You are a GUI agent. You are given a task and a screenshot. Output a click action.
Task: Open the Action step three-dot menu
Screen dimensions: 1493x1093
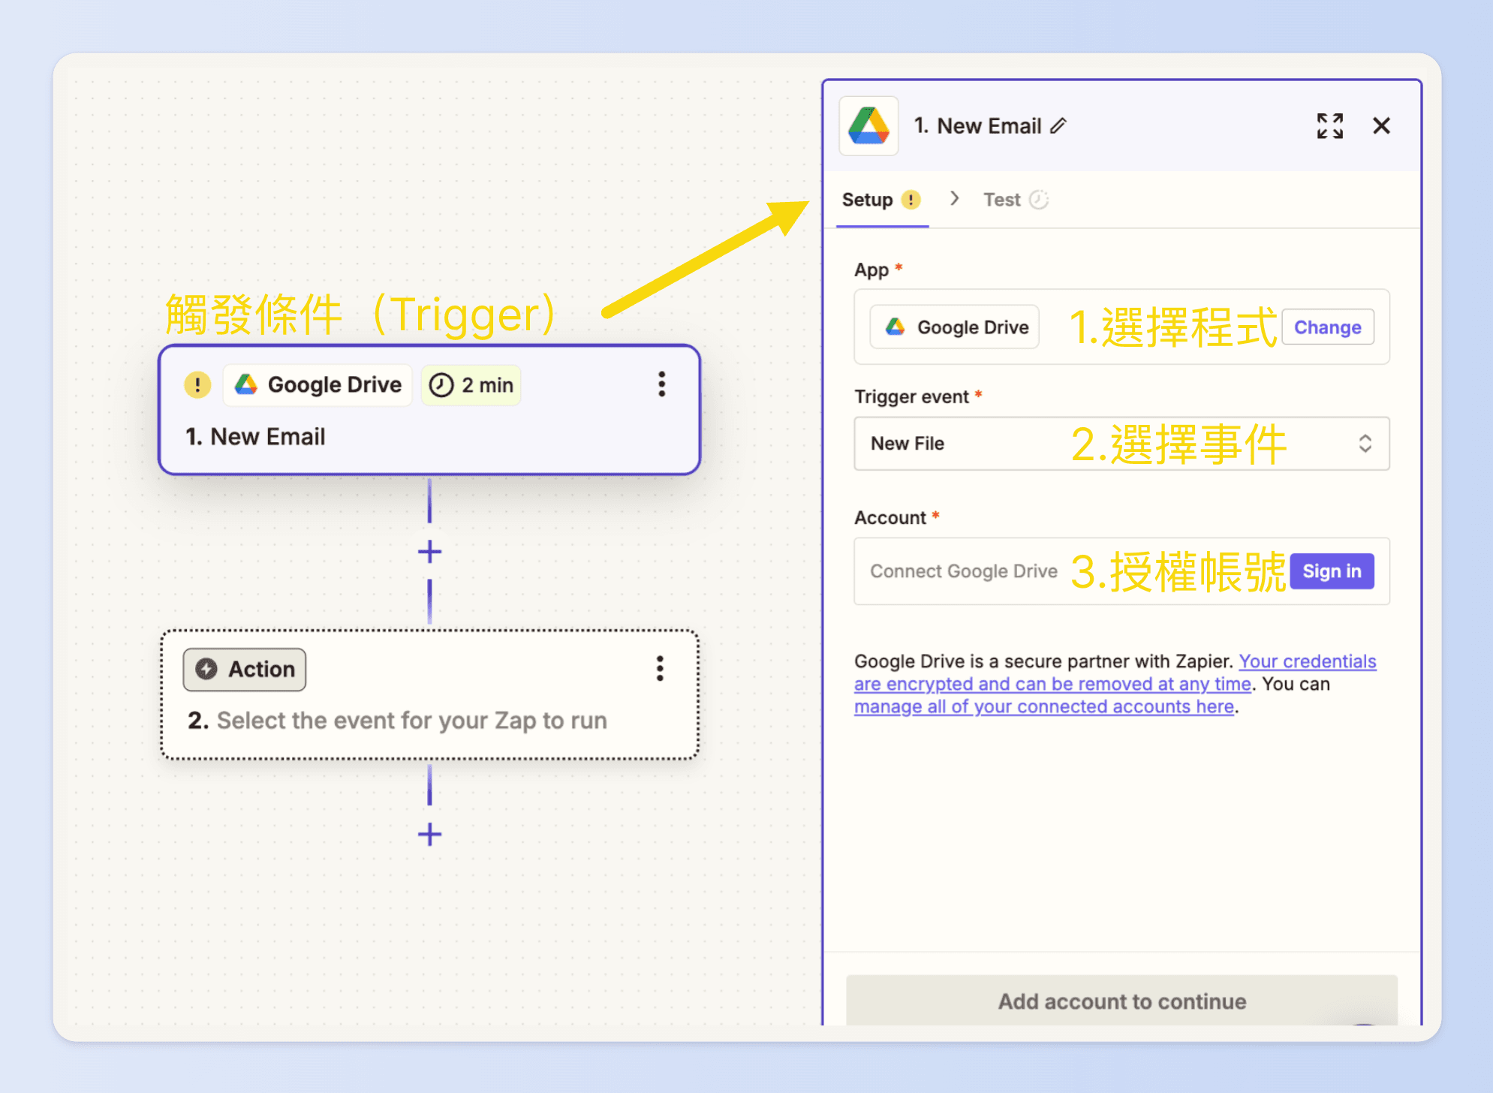coord(660,668)
